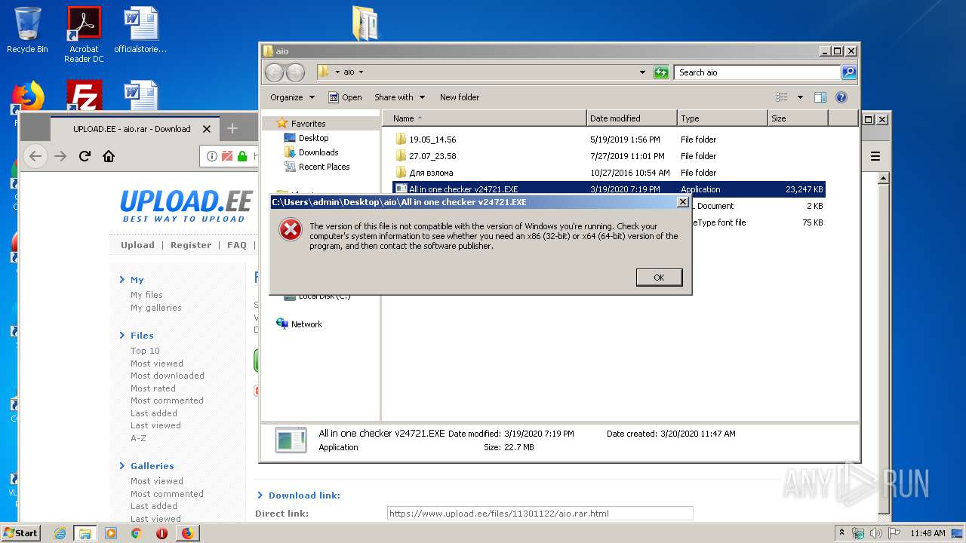Screen dimensions: 966x543
Task: Open the Organize menu
Action: (x=292, y=97)
